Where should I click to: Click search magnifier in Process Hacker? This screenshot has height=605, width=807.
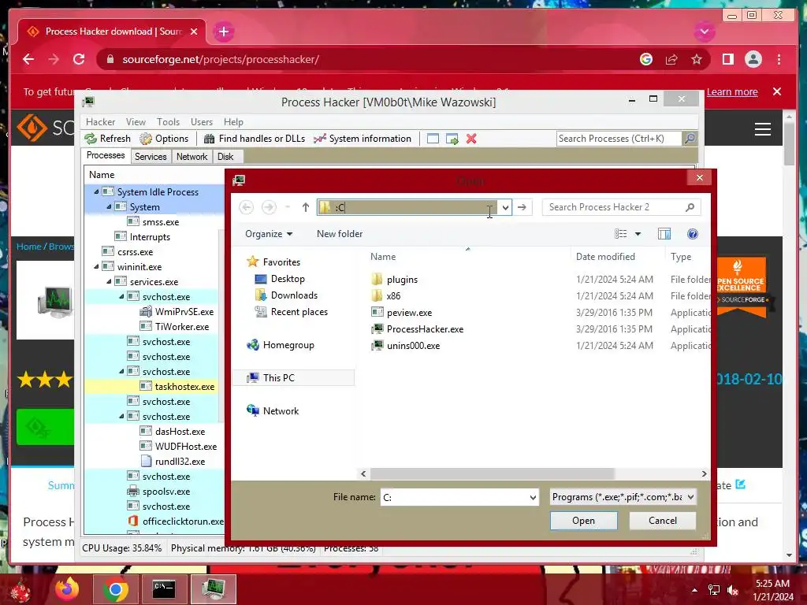[x=690, y=139]
